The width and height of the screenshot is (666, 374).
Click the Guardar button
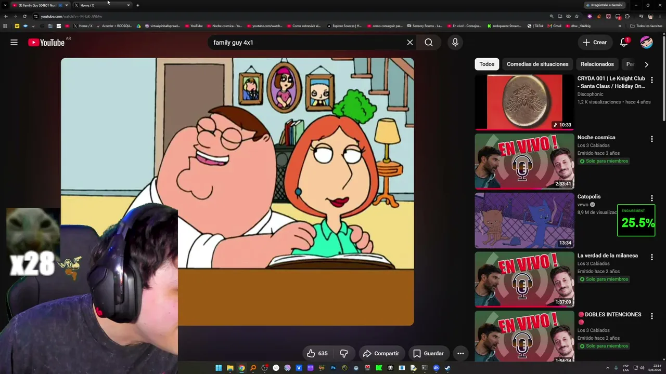428,354
